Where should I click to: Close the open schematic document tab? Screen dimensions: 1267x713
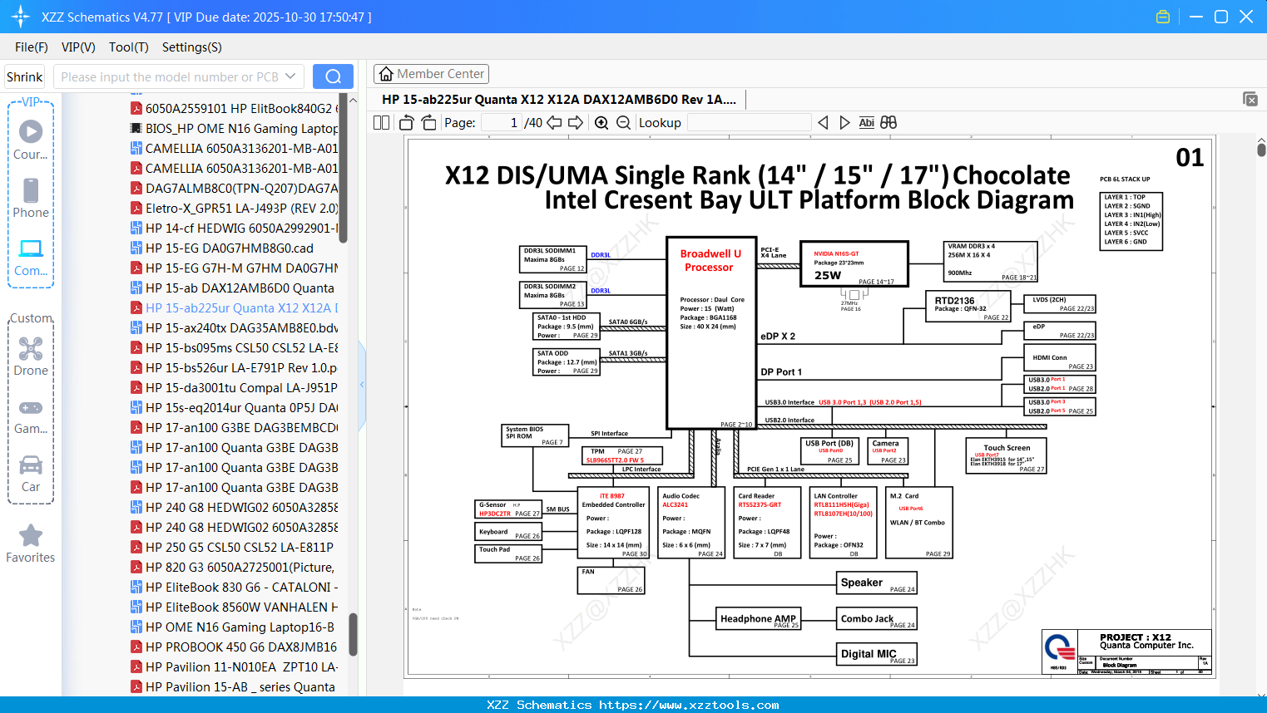(1250, 99)
